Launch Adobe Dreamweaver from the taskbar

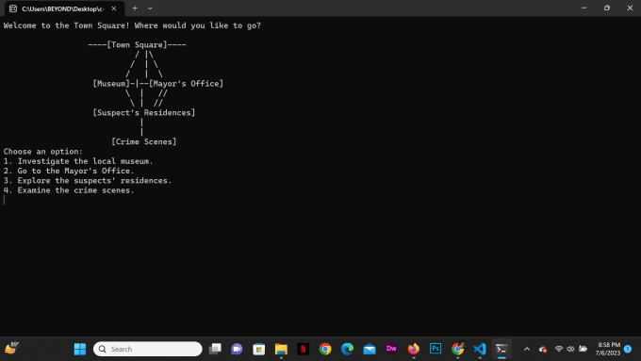pos(391,349)
